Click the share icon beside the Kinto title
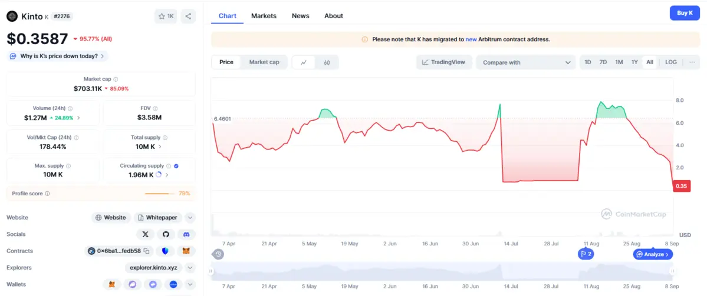The width and height of the screenshot is (707, 296). [x=188, y=16]
